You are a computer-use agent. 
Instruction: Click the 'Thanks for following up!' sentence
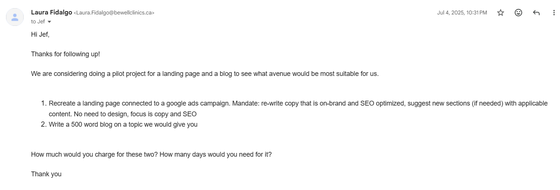[65, 54]
